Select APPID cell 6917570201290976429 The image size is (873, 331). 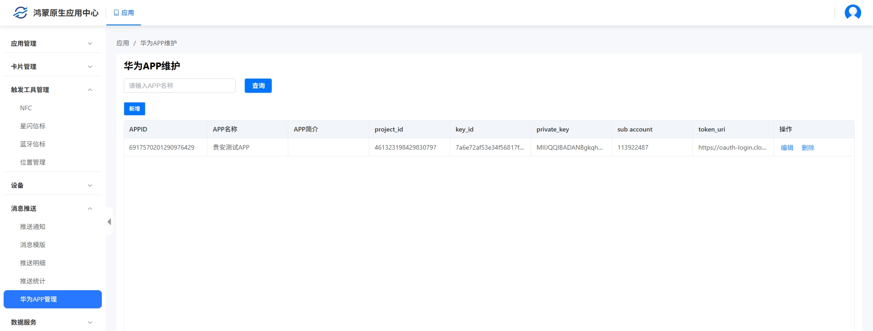[166, 147]
